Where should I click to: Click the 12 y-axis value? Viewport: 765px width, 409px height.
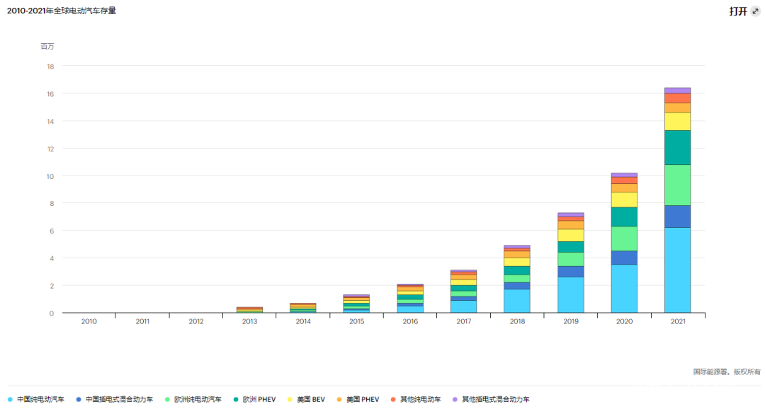click(x=50, y=149)
